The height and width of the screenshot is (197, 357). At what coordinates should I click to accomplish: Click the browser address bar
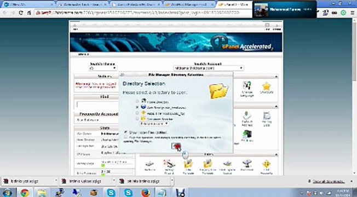pos(143,13)
